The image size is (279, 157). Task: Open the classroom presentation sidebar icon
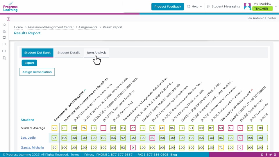pos(4,38)
